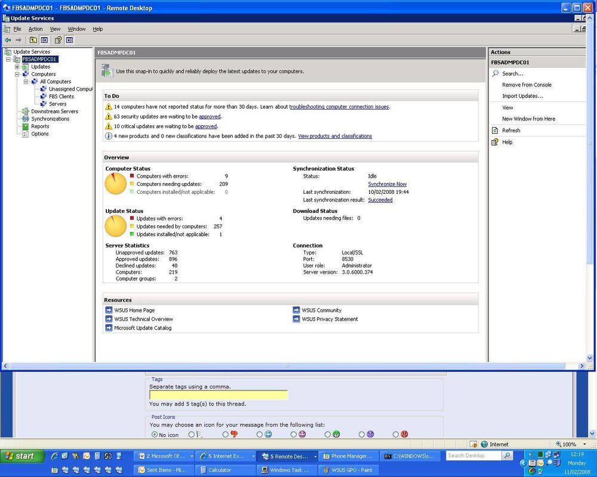
Task: Click the toolbar Help icon
Action: (x=59, y=40)
